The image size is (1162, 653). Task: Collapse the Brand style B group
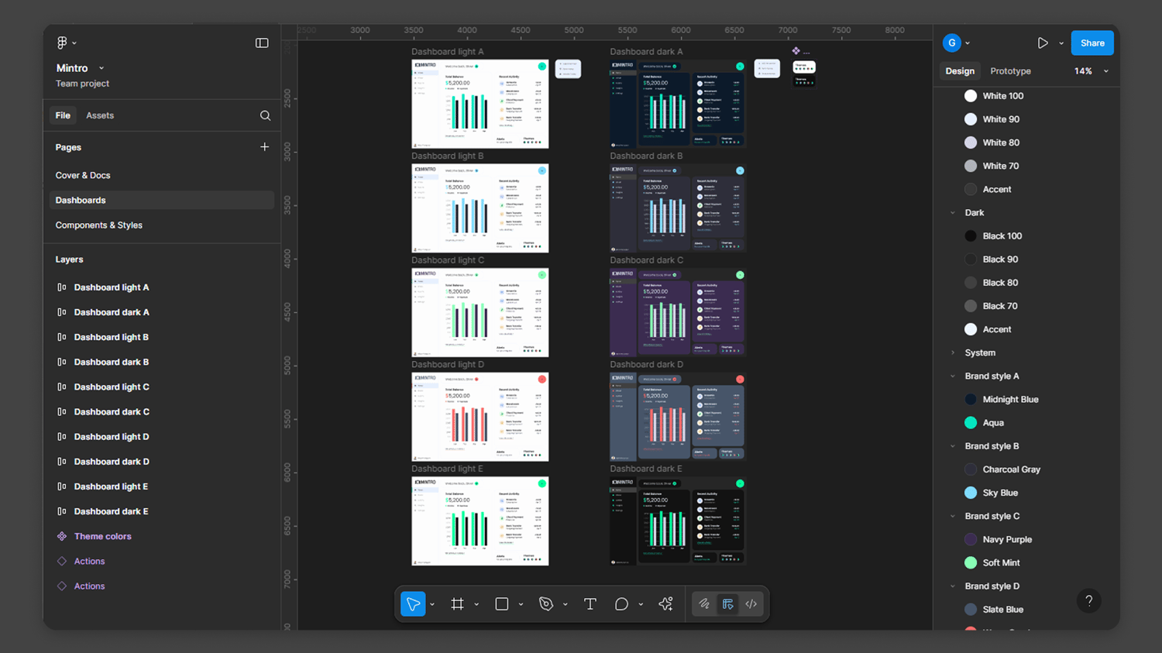(x=953, y=446)
